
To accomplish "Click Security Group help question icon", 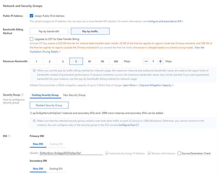I will pyautogui.click(x=22, y=95).
